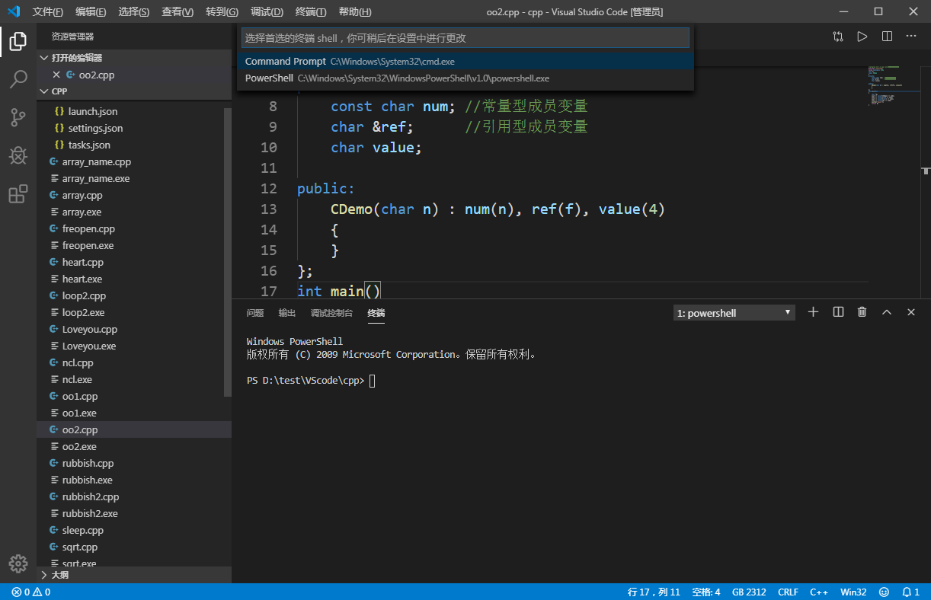Maximize the terminal panel with the chevron

(x=886, y=311)
